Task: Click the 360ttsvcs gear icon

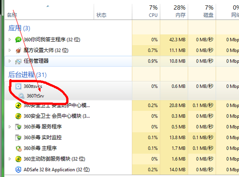Action: point(18,86)
